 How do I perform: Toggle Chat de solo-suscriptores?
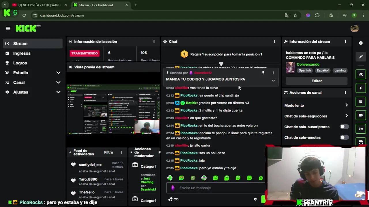[x=344, y=127]
